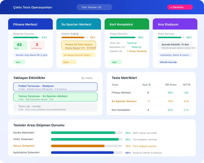Toggle the Açık status badge on Fitness Merkezi

point(19,62)
